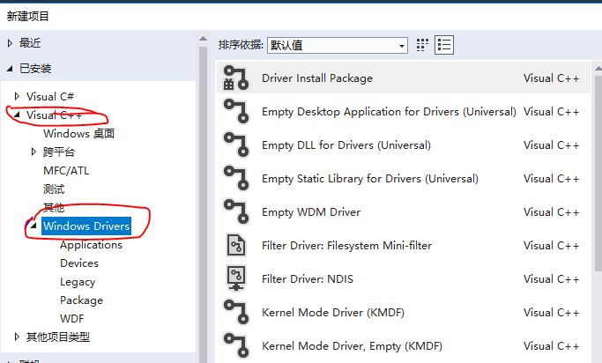Expand the 跨平台 node
602x363 pixels.
(x=33, y=152)
